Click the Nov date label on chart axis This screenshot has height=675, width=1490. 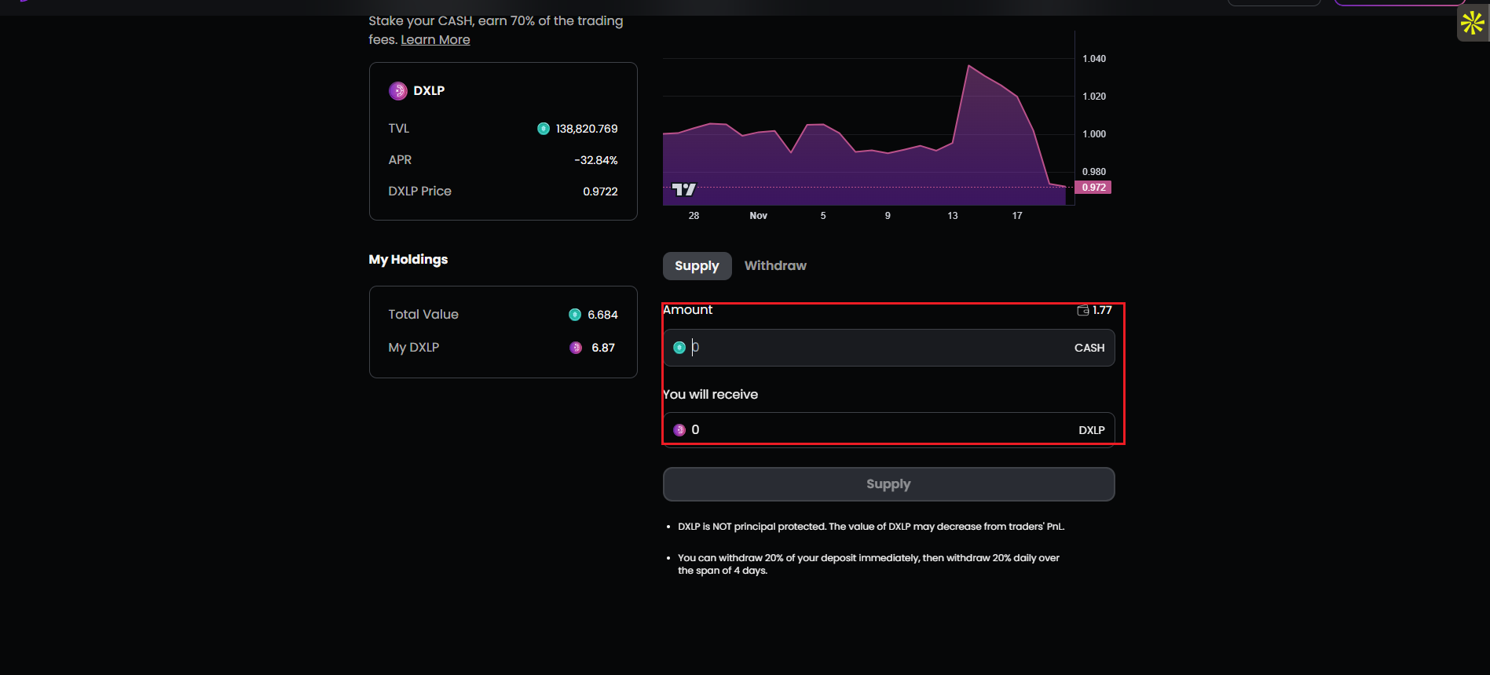click(758, 216)
